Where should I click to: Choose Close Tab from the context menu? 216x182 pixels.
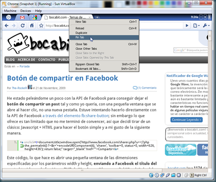point(104,44)
